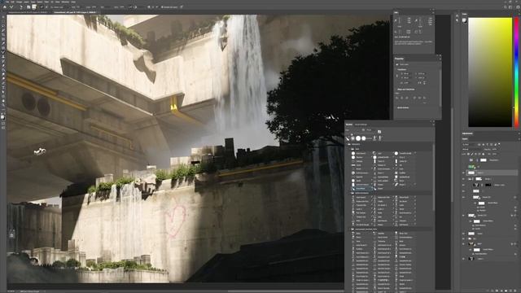Select the first recent brush thumbnail in the Brushes panel
This screenshot has width=521, height=293.
click(x=348, y=138)
